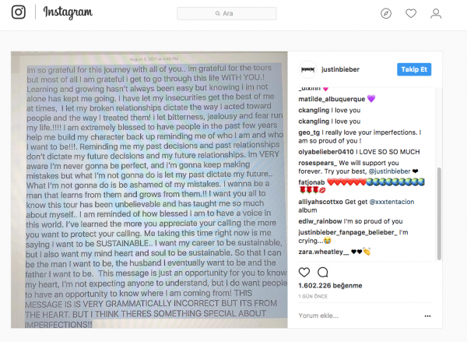
Task: Open the 1 GÜN ÖNCE timestamp link
Action: click(x=313, y=296)
